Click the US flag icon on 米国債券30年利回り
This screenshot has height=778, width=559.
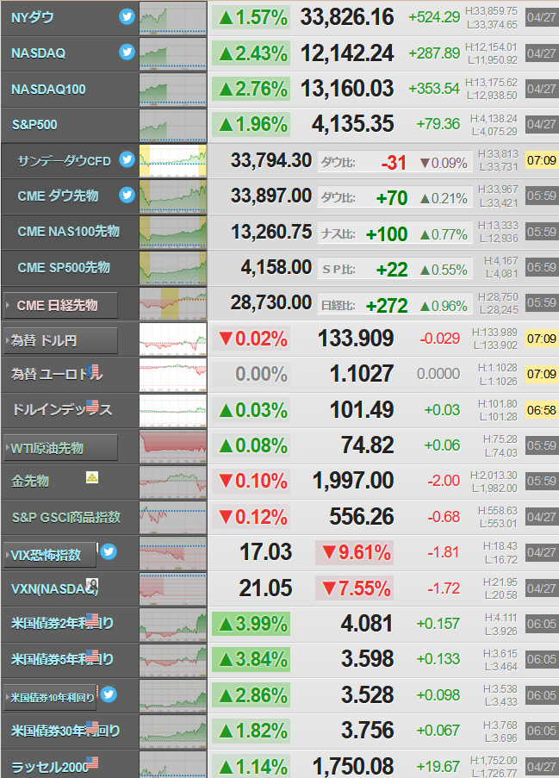[x=92, y=727]
